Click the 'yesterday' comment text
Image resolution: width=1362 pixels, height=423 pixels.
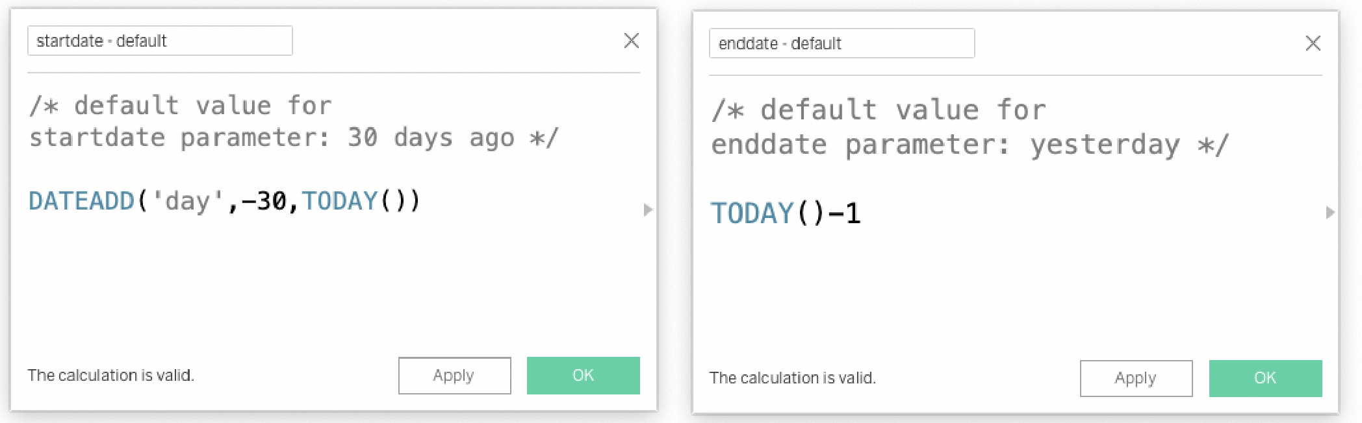click(x=1105, y=145)
